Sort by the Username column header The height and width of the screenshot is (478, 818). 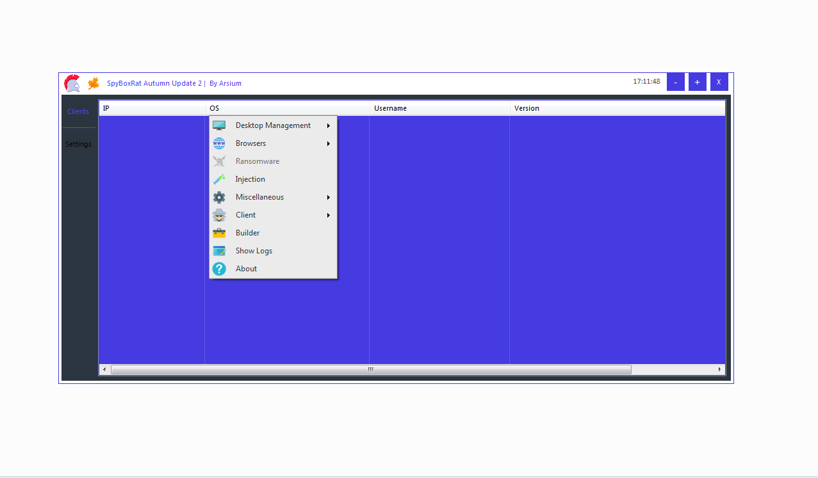pyautogui.click(x=390, y=108)
